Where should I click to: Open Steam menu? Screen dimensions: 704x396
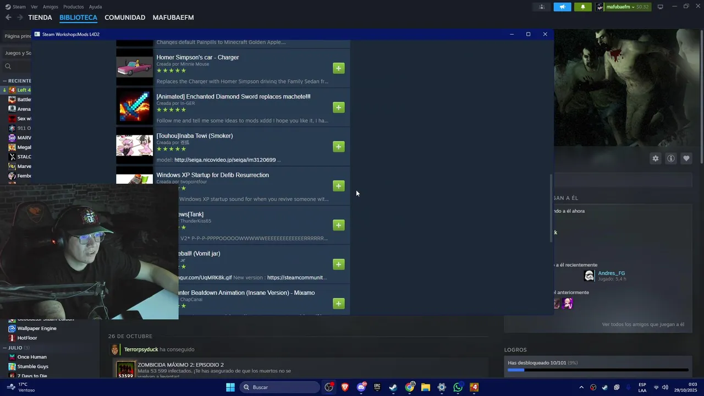point(15,7)
